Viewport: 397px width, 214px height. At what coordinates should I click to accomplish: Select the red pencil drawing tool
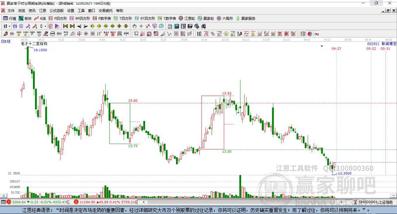click(5, 34)
